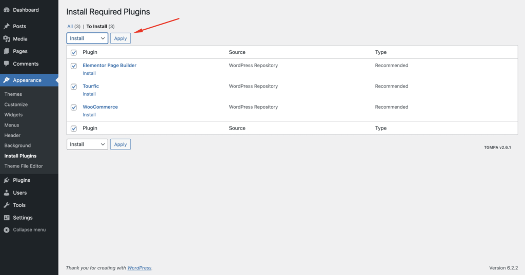Click the Collapse menu arrow icon

pyautogui.click(x=6, y=230)
